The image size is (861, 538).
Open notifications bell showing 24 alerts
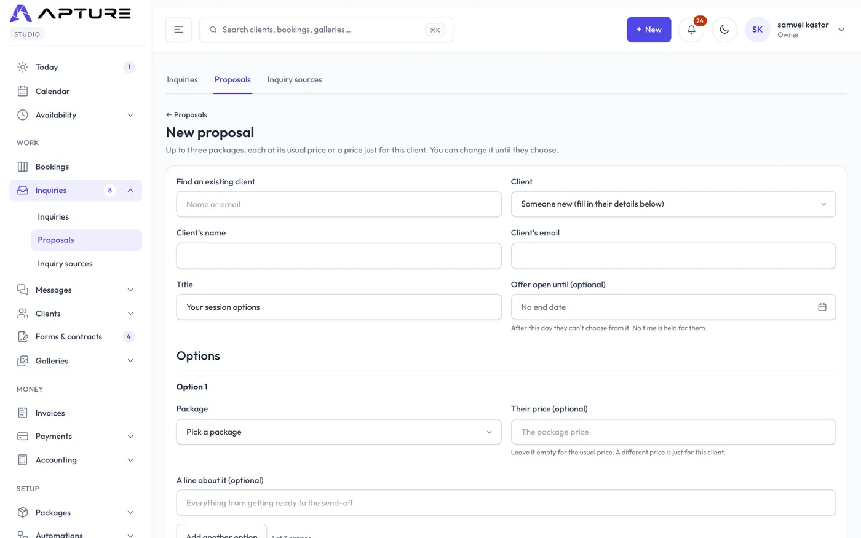click(x=691, y=30)
